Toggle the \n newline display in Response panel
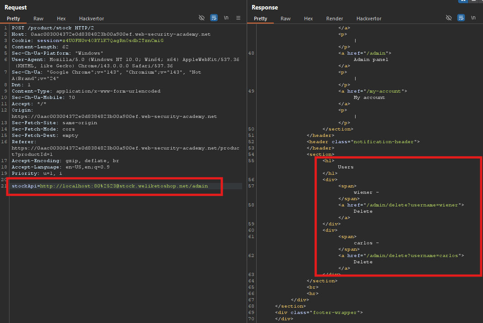Viewport: 483px width, 323px height. coord(473,18)
